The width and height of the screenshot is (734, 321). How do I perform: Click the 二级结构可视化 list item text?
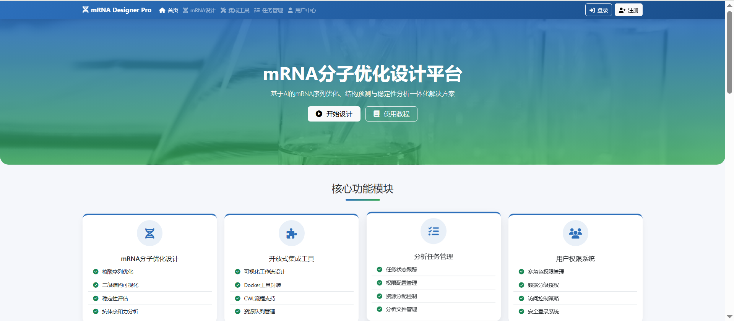click(x=120, y=285)
